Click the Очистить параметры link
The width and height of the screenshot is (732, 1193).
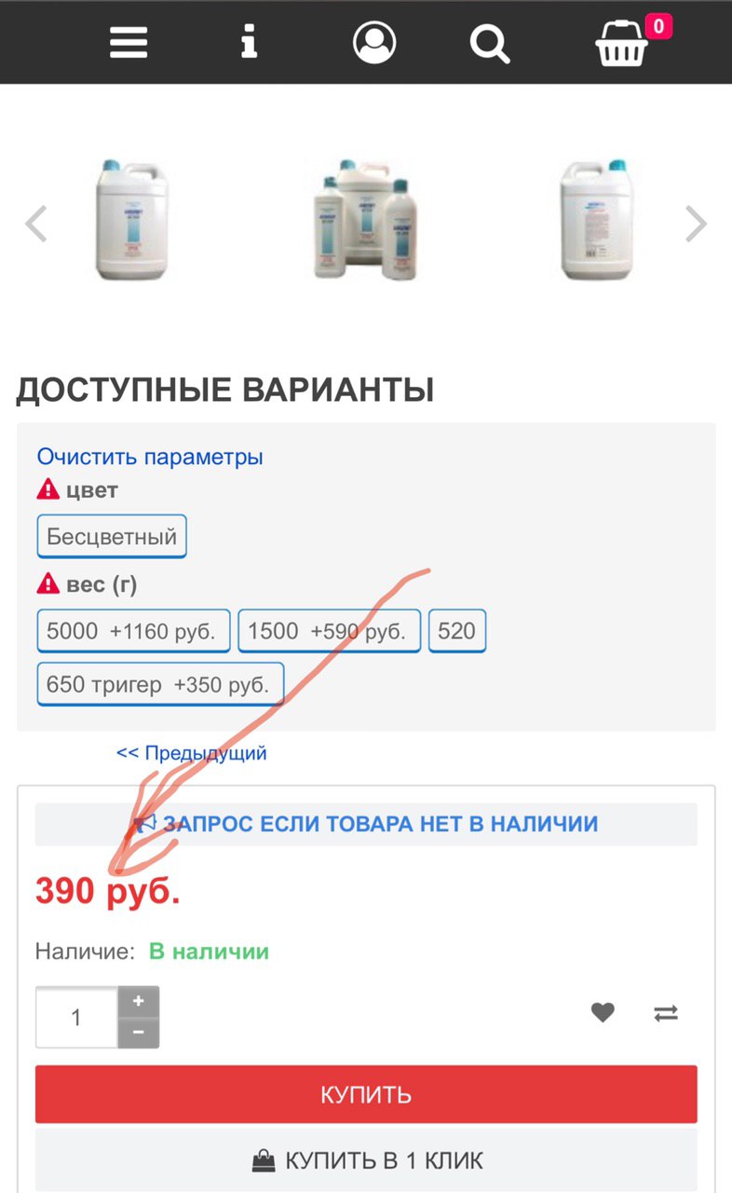(x=150, y=457)
